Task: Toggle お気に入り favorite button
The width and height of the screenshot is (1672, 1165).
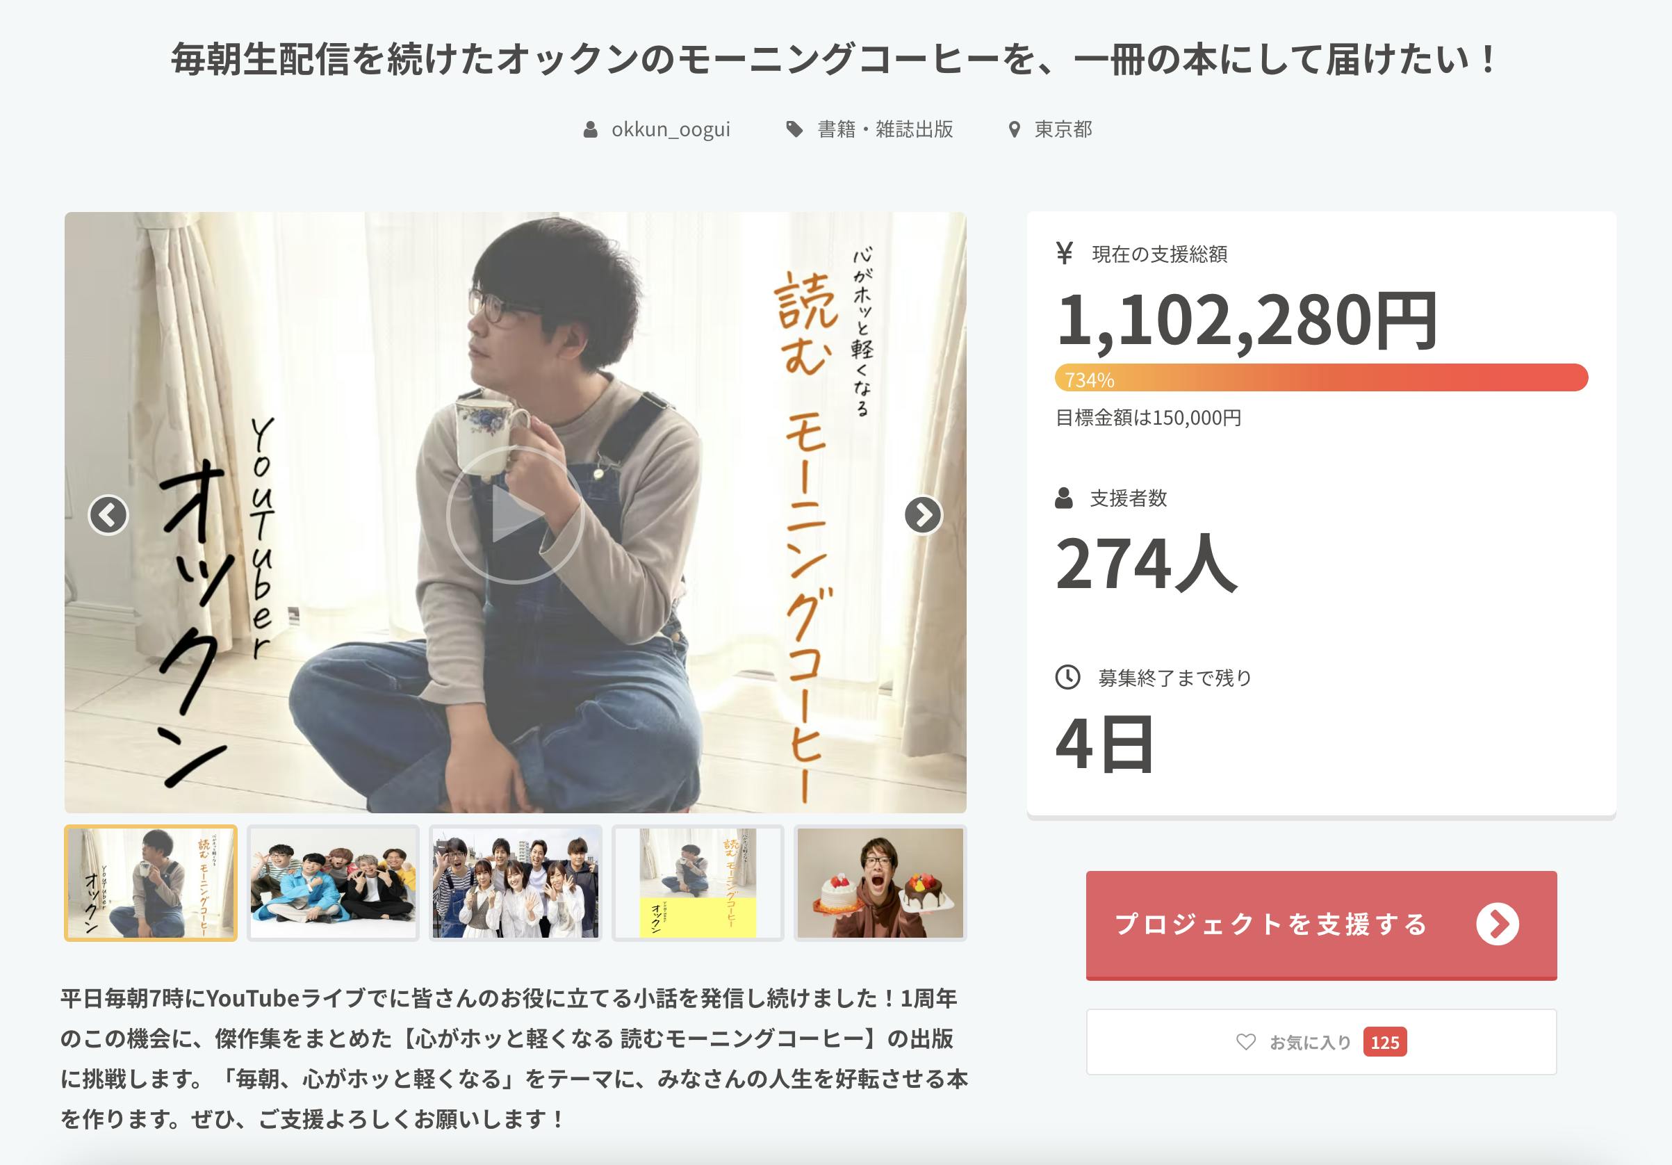Action: tap(1321, 1042)
